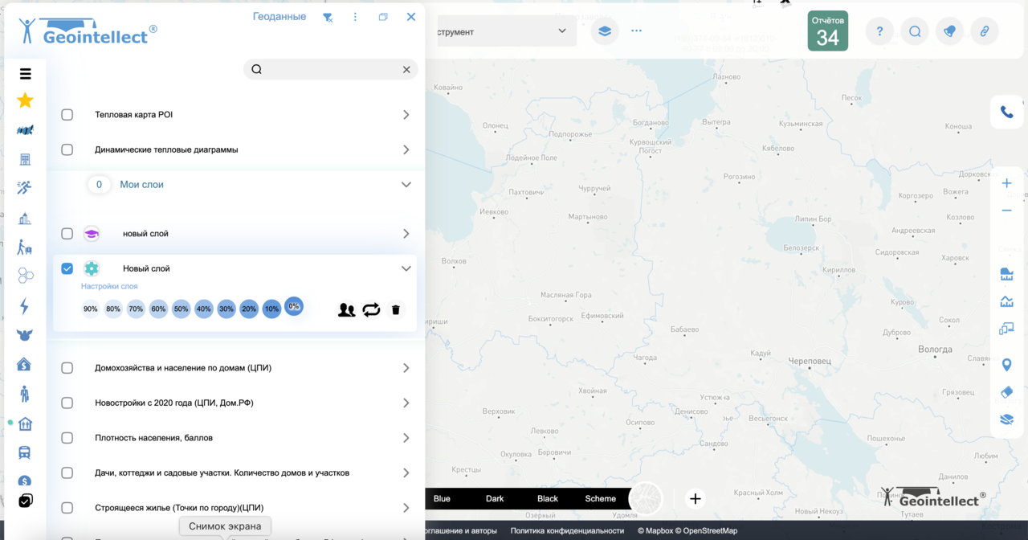Click the layers icon on the right panel

[1006, 419]
